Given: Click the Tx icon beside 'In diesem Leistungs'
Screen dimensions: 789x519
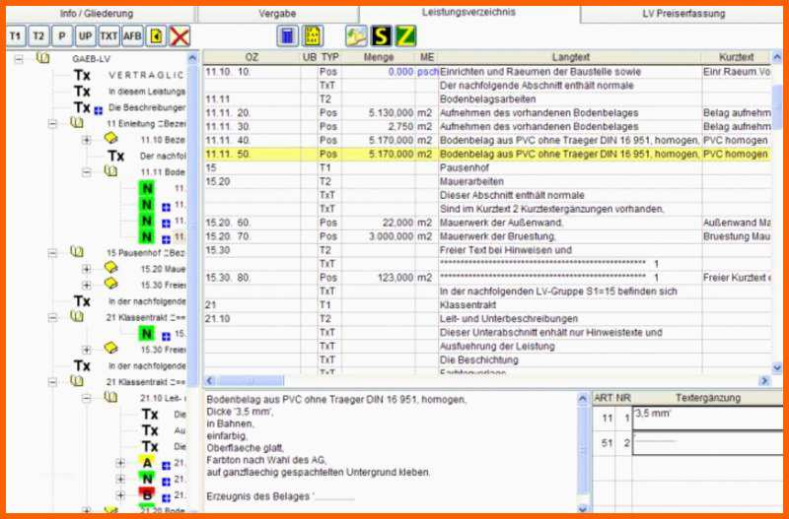Looking at the screenshot, I should pos(82,92).
